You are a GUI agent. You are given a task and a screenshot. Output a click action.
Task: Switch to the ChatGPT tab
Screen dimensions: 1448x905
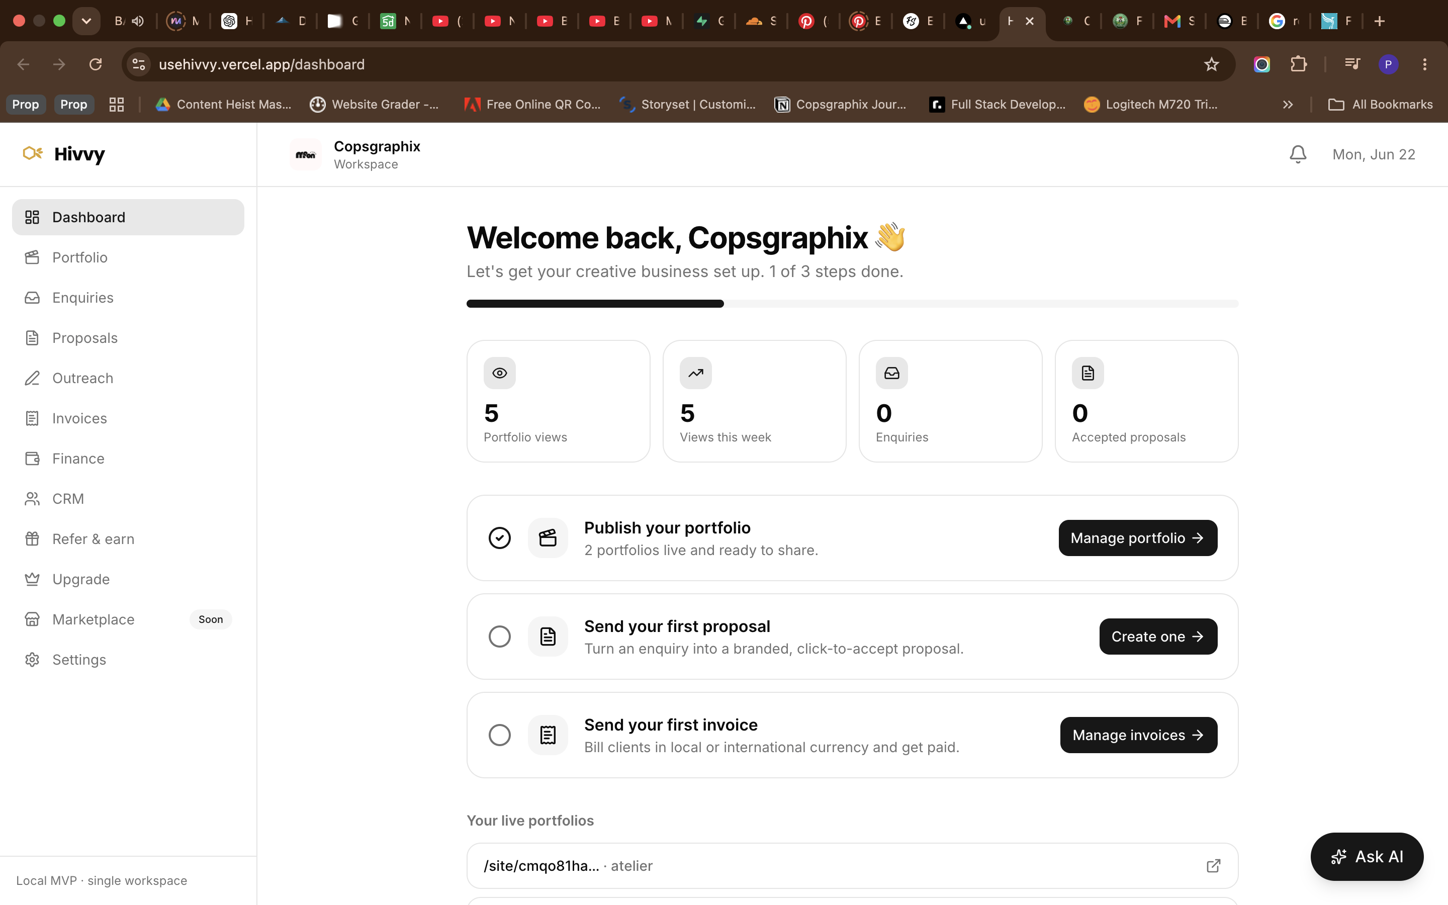click(x=236, y=21)
